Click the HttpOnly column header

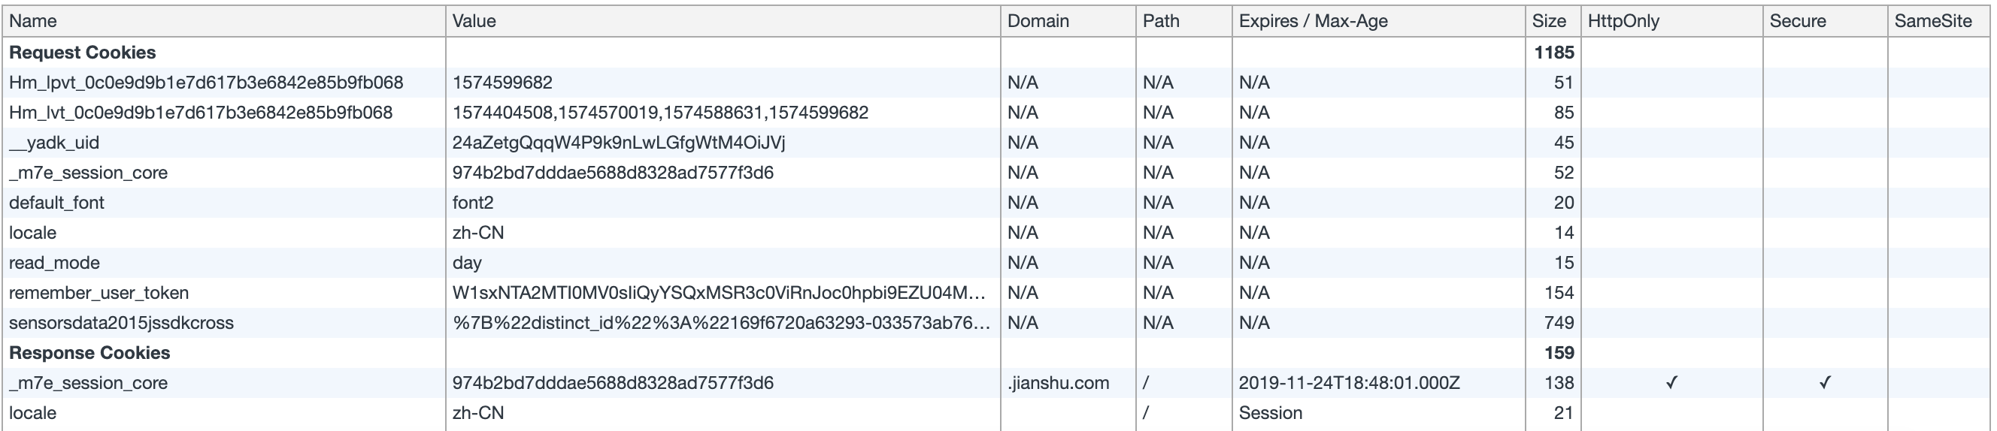coord(1623,21)
